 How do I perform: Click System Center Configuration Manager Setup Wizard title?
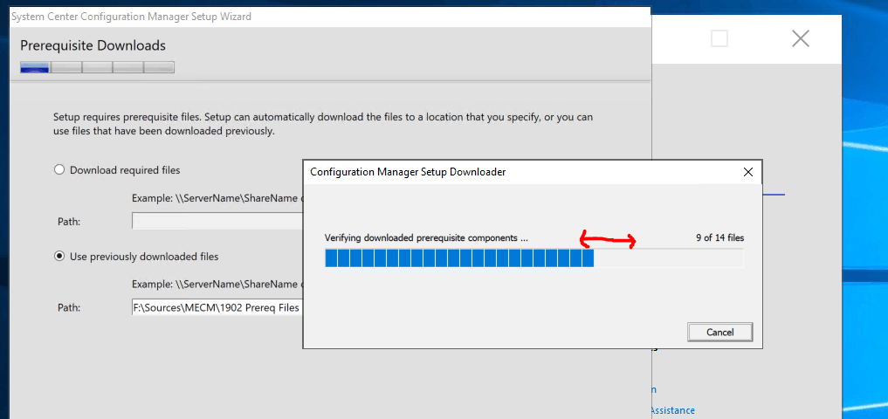pyautogui.click(x=131, y=17)
